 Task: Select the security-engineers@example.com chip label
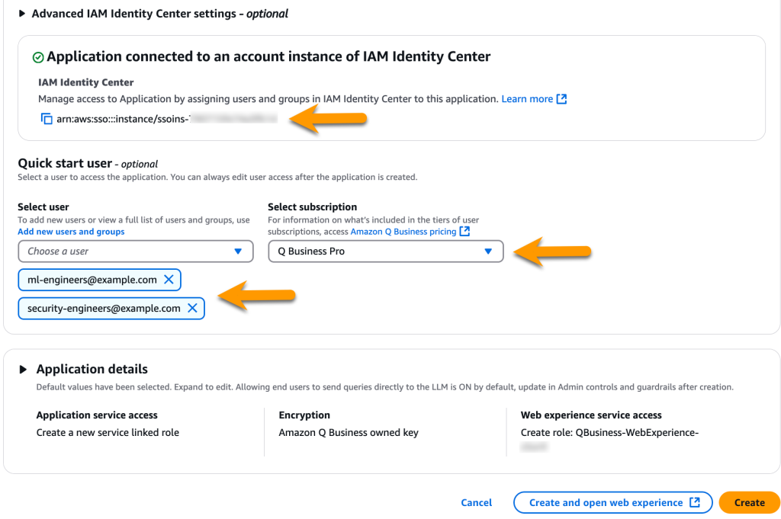tap(104, 308)
